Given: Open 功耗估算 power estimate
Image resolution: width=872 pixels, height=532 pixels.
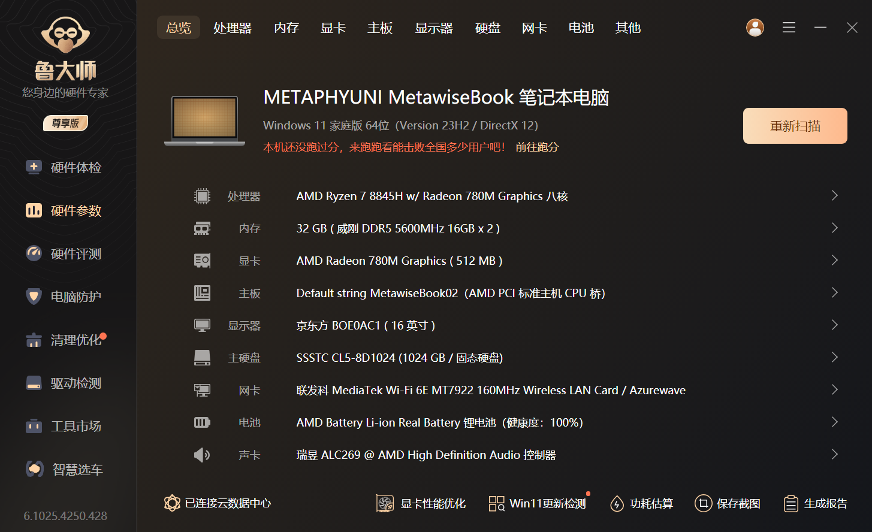Looking at the screenshot, I should coord(641,503).
